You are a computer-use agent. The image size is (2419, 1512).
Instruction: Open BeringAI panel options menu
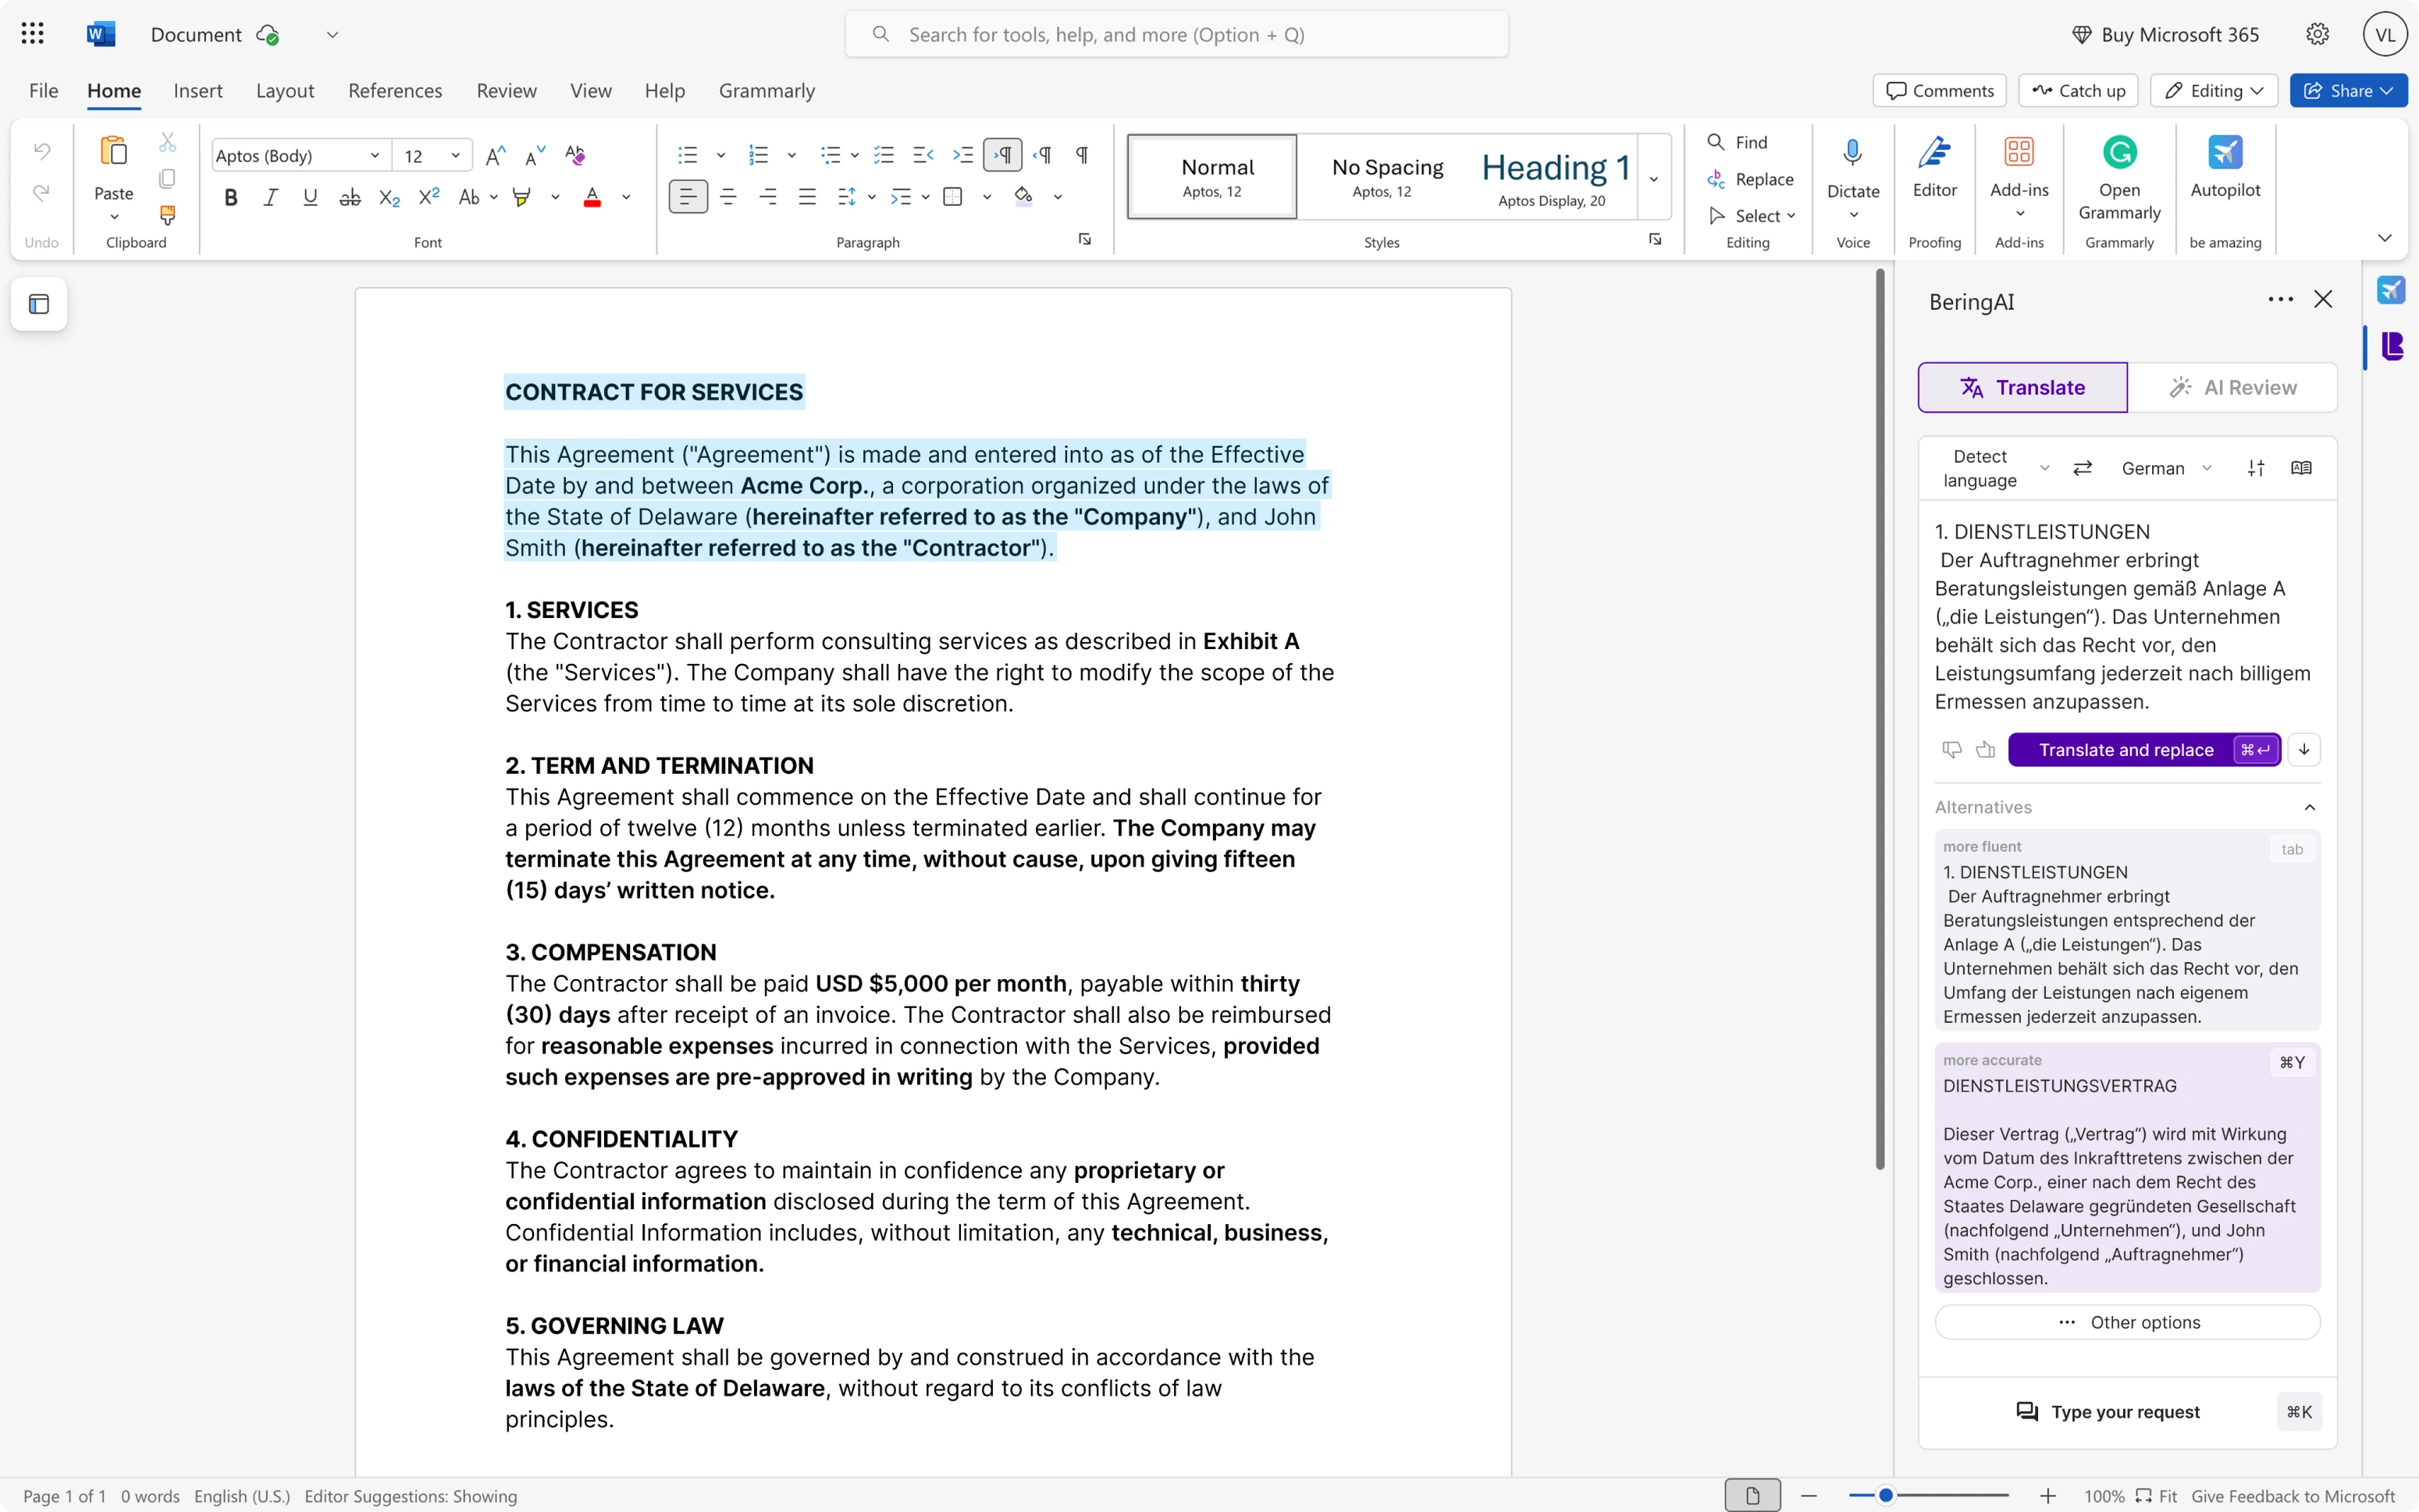pyautogui.click(x=2279, y=300)
